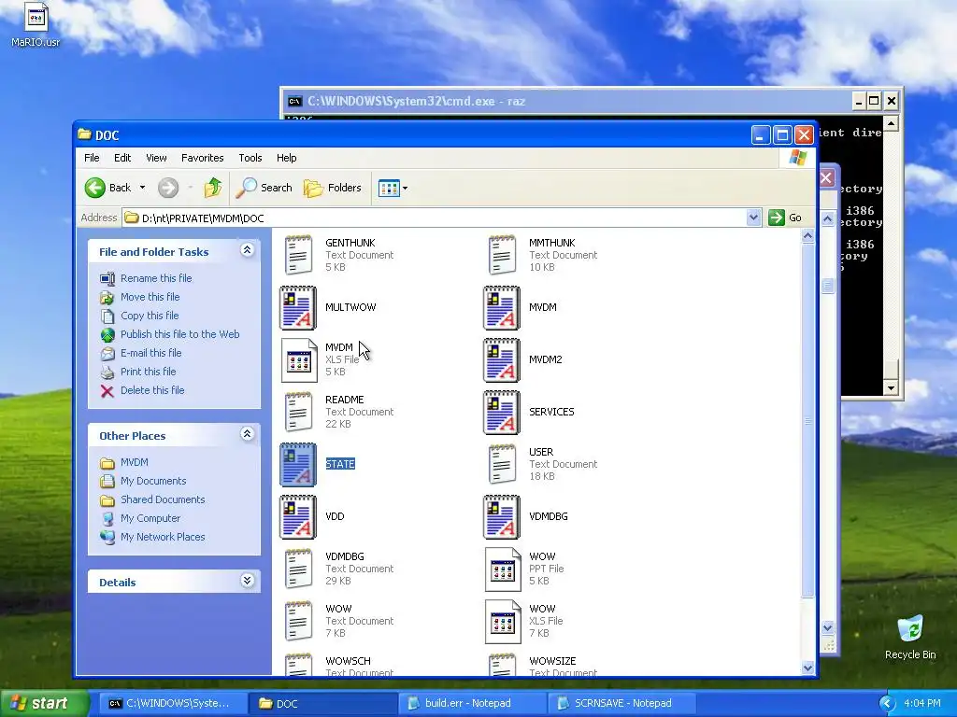Image resolution: width=957 pixels, height=717 pixels.
Task: Open the Help menu
Action: (286, 158)
